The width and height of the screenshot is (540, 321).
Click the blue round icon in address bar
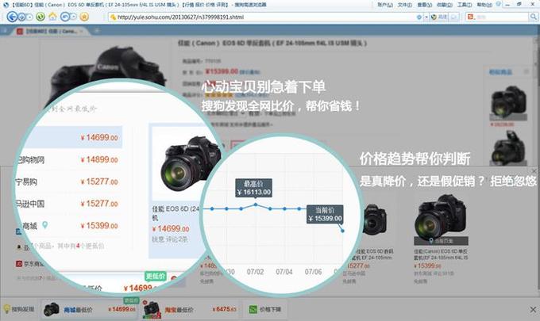(419, 17)
